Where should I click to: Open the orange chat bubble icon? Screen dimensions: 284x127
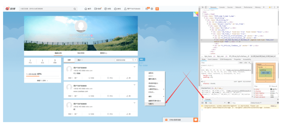click(x=196, y=120)
